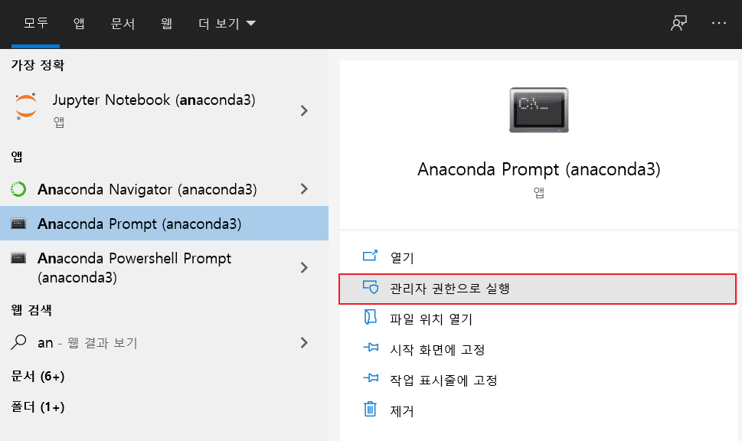
Task: Click the administrator shield icon
Action: pyautogui.click(x=371, y=287)
